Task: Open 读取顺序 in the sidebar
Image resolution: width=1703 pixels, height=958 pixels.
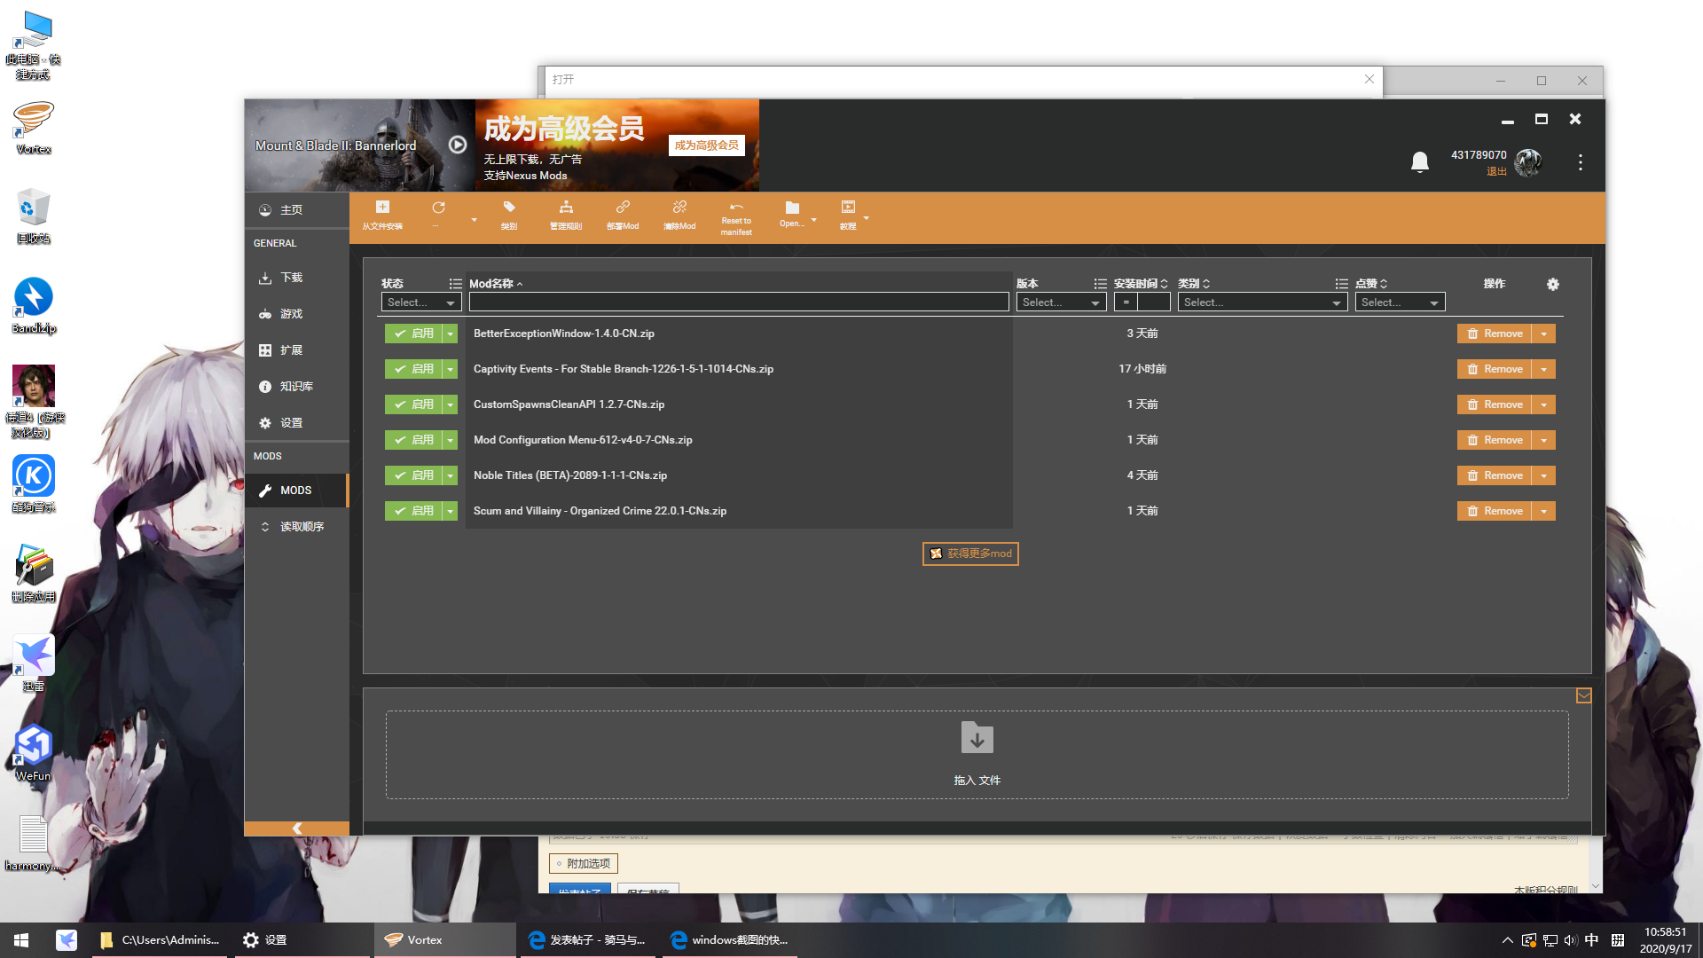Action: tap(297, 527)
